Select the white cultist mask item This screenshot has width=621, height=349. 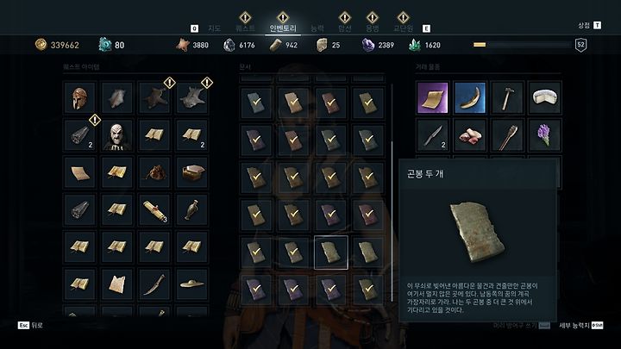(116, 135)
